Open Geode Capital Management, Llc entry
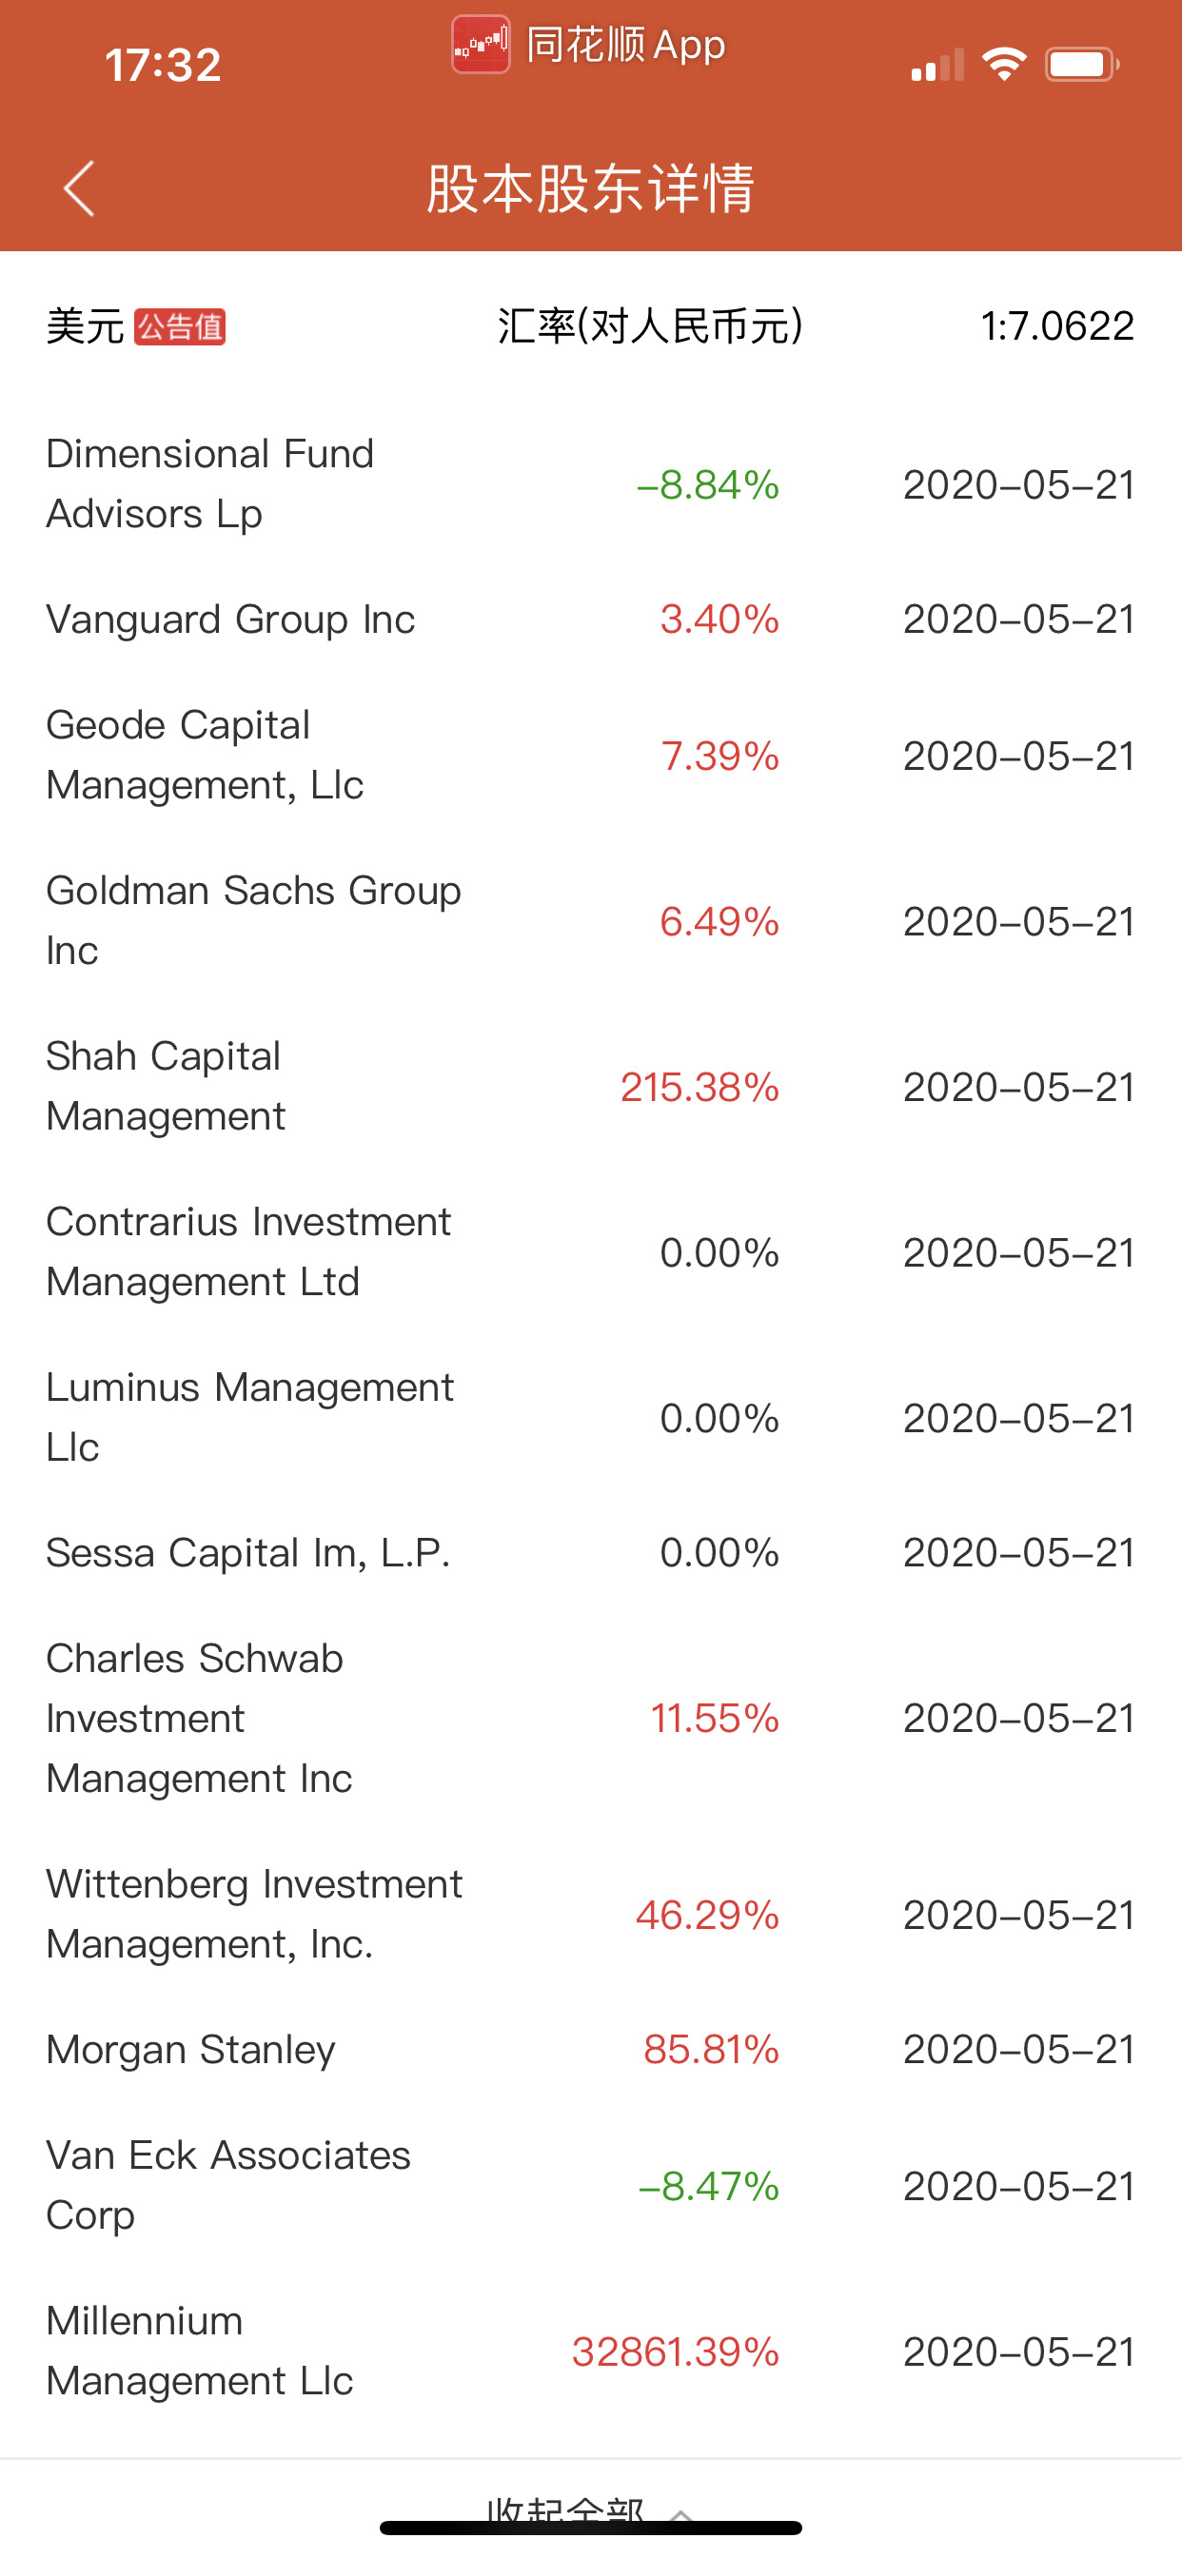Image resolution: width=1182 pixels, height=2558 pixels. [x=591, y=756]
